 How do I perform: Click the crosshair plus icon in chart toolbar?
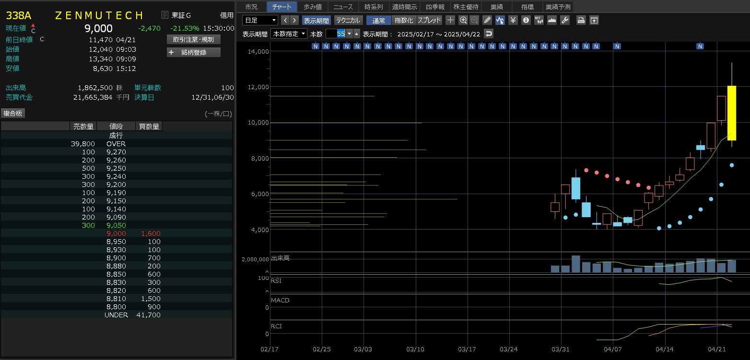coord(450,20)
